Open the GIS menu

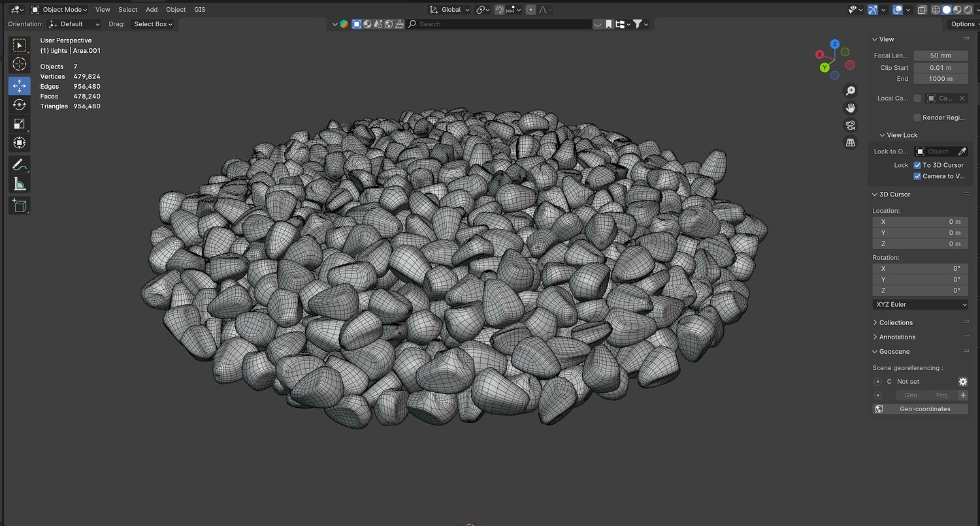tap(199, 10)
